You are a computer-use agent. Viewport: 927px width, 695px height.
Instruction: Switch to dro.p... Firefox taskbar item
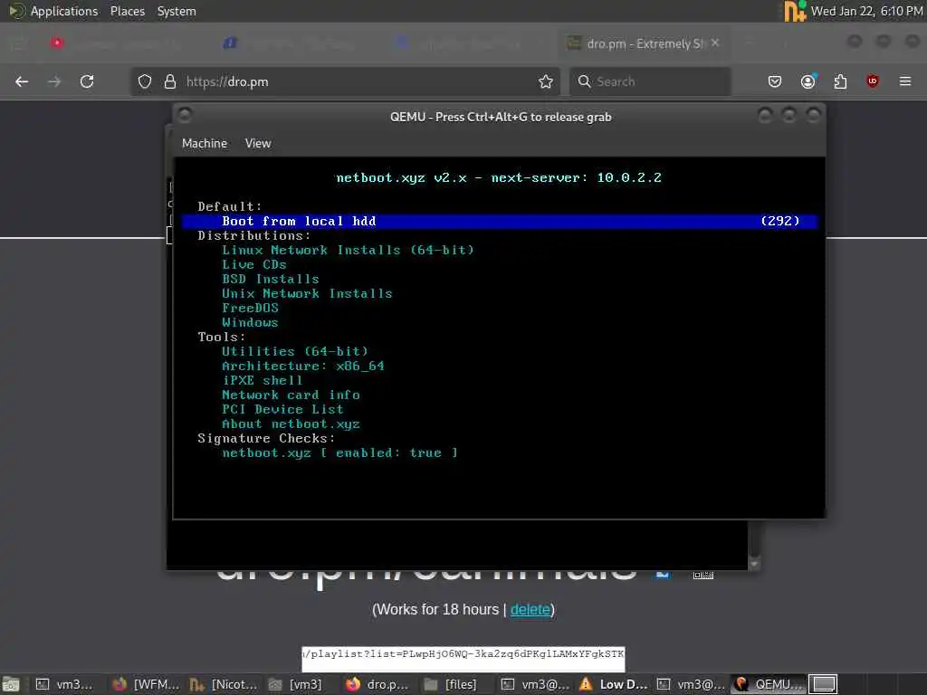(377, 684)
